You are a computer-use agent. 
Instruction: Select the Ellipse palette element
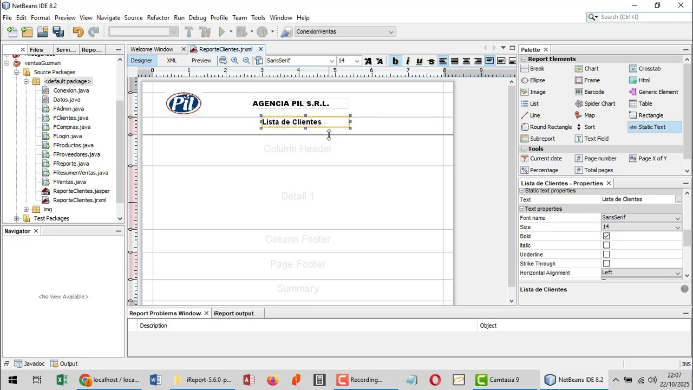pyautogui.click(x=533, y=80)
